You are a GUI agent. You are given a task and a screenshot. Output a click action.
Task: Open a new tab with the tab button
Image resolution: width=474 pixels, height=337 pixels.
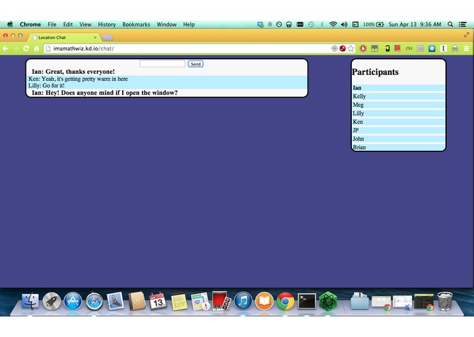tap(107, 38)
